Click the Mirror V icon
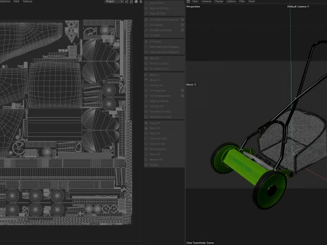The image size is (327, 245). point(146,80)
